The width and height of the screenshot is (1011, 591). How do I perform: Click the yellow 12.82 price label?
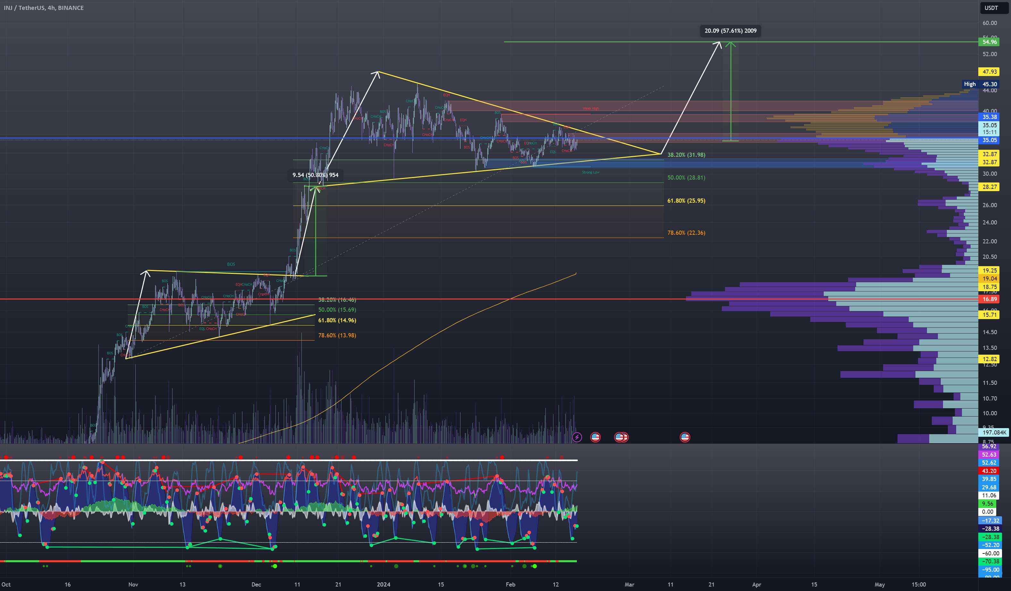pyautogui.click(x=990, y=359)
